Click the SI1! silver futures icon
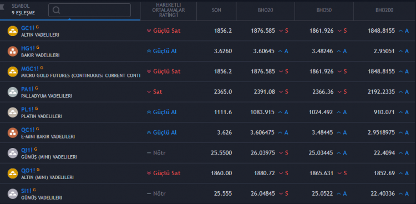 (x=12, y=193)
